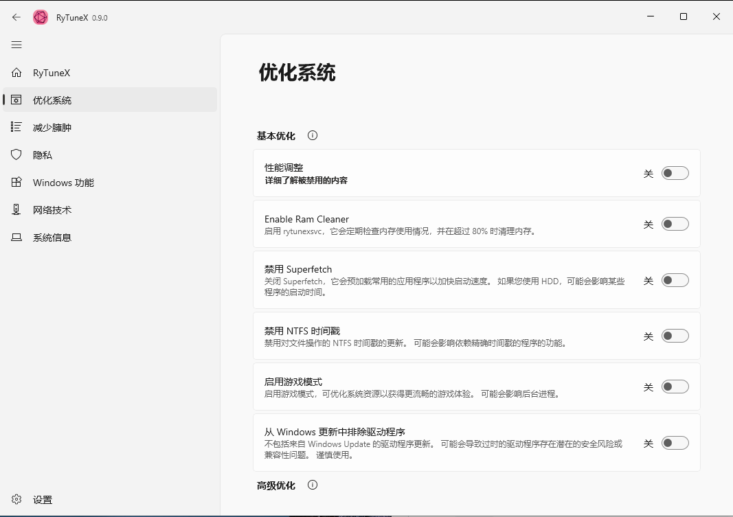Enable the Ram Cleaner switch
The width and height of the screenshot is (733, 517).
click(675, 224)
